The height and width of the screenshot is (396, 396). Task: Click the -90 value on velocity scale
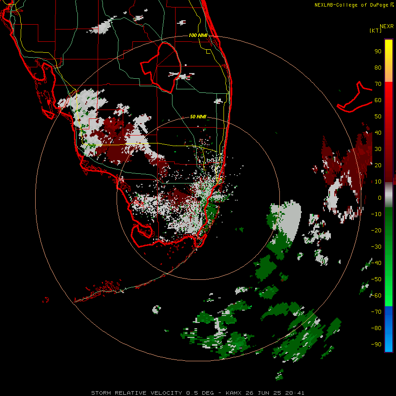tap(376, 344)
